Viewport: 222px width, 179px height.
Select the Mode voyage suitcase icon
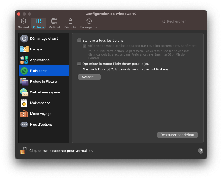24,114
